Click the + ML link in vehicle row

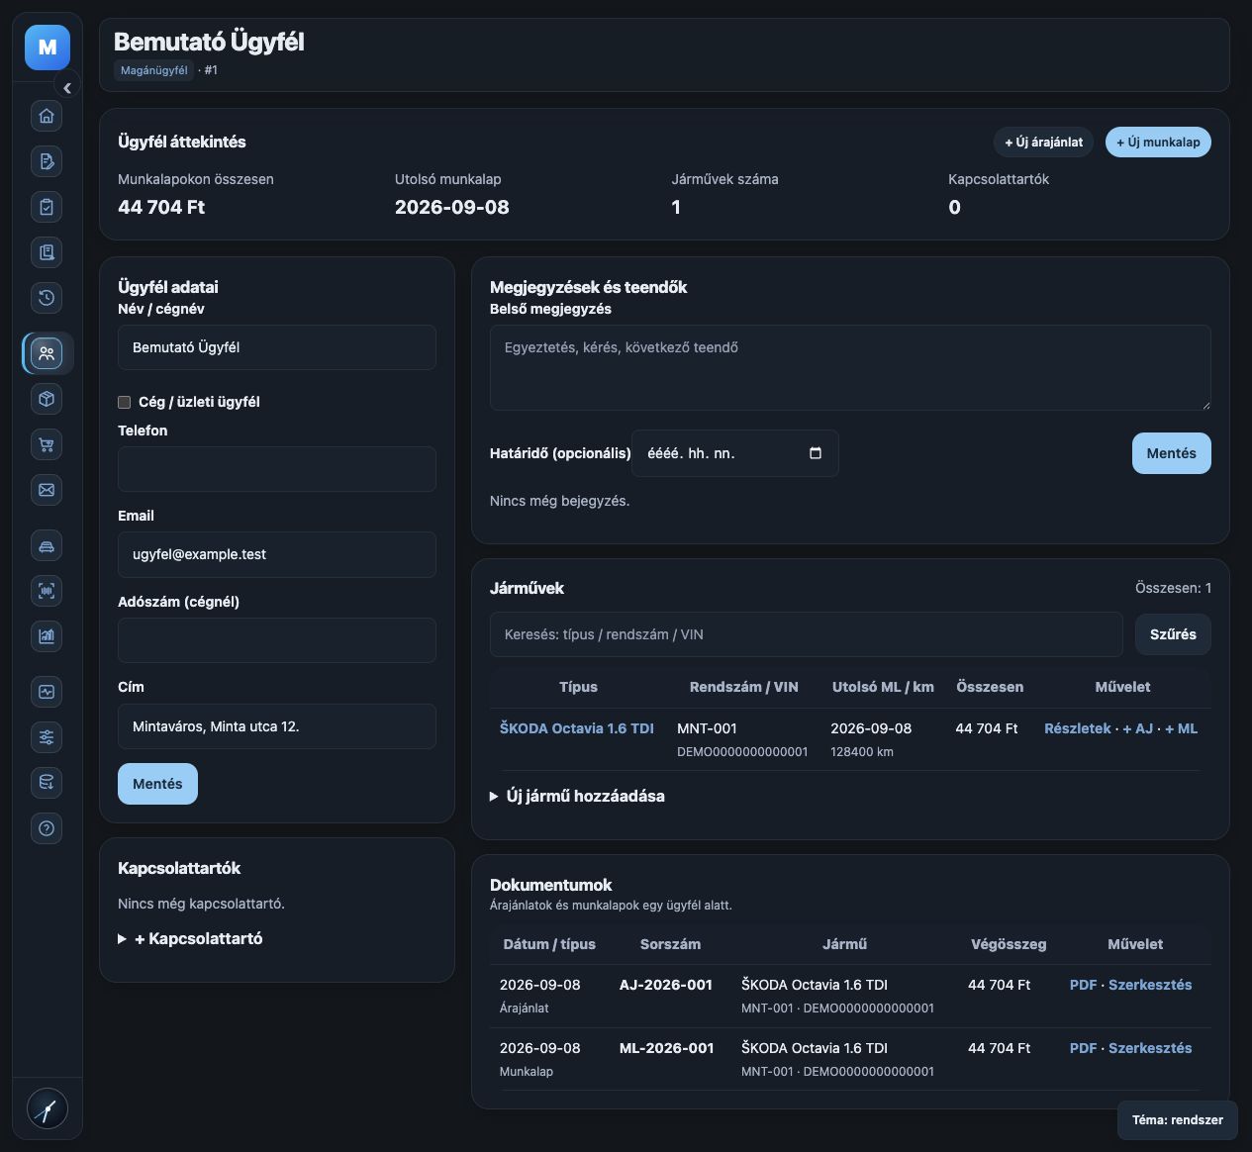[1182, 728]
